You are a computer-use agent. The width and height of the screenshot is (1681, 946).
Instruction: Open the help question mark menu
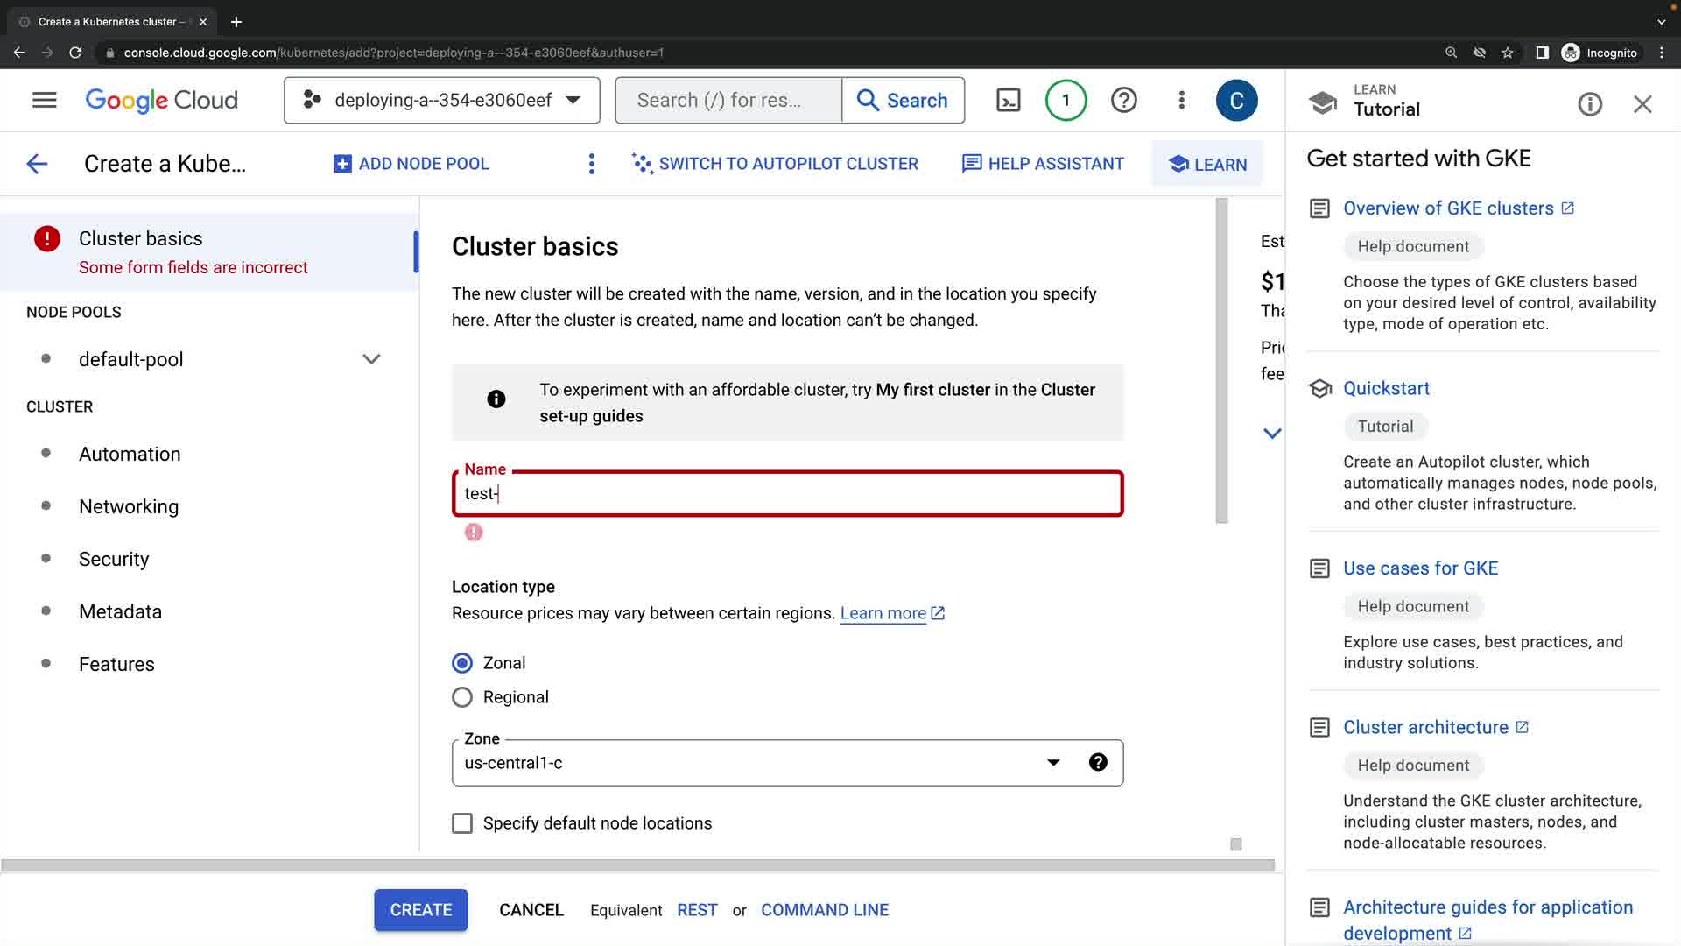1123,101
